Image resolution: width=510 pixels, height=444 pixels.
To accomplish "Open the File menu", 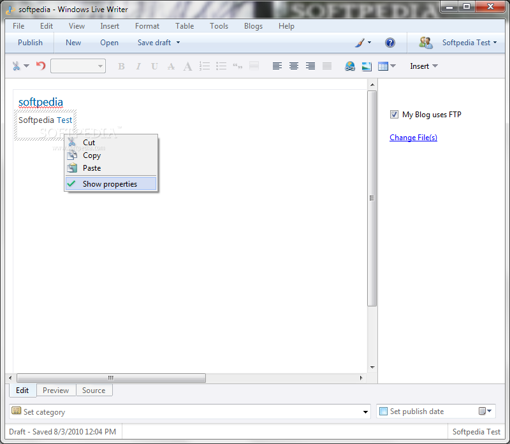I will click(18, 26).
